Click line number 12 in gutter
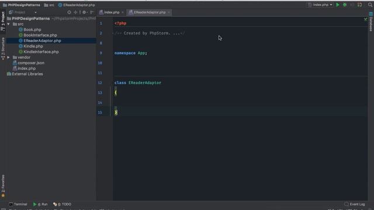Viewport: 374px width, 210px height. [x=100, y=83]
